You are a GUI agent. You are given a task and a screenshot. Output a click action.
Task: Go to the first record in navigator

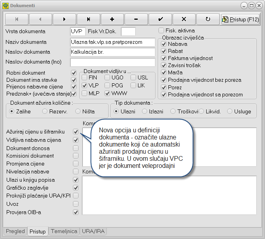coord(17,19)
